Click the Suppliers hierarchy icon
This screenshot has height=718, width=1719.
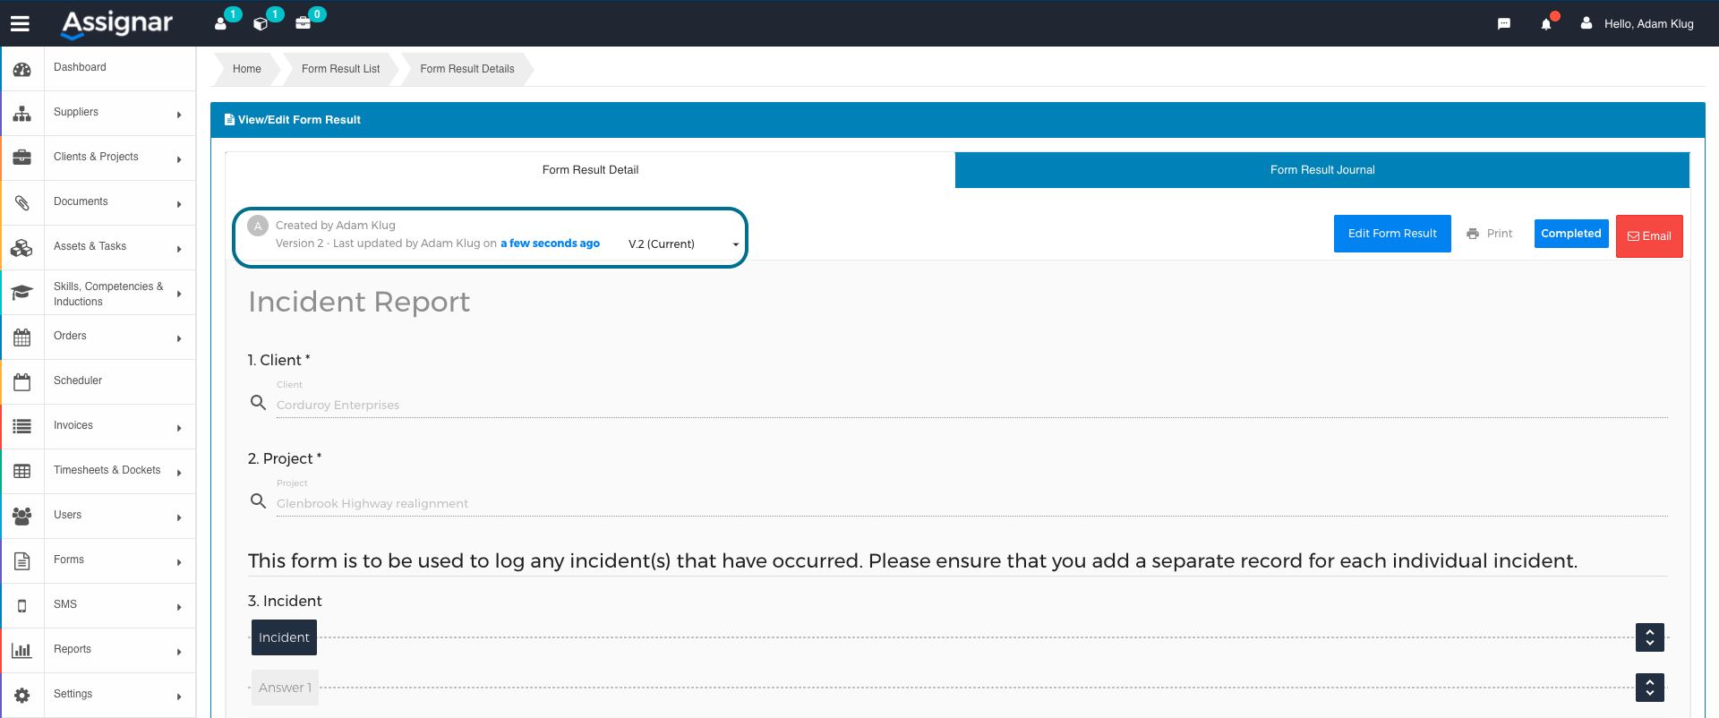pyautogui.click(x=22, y=114)
